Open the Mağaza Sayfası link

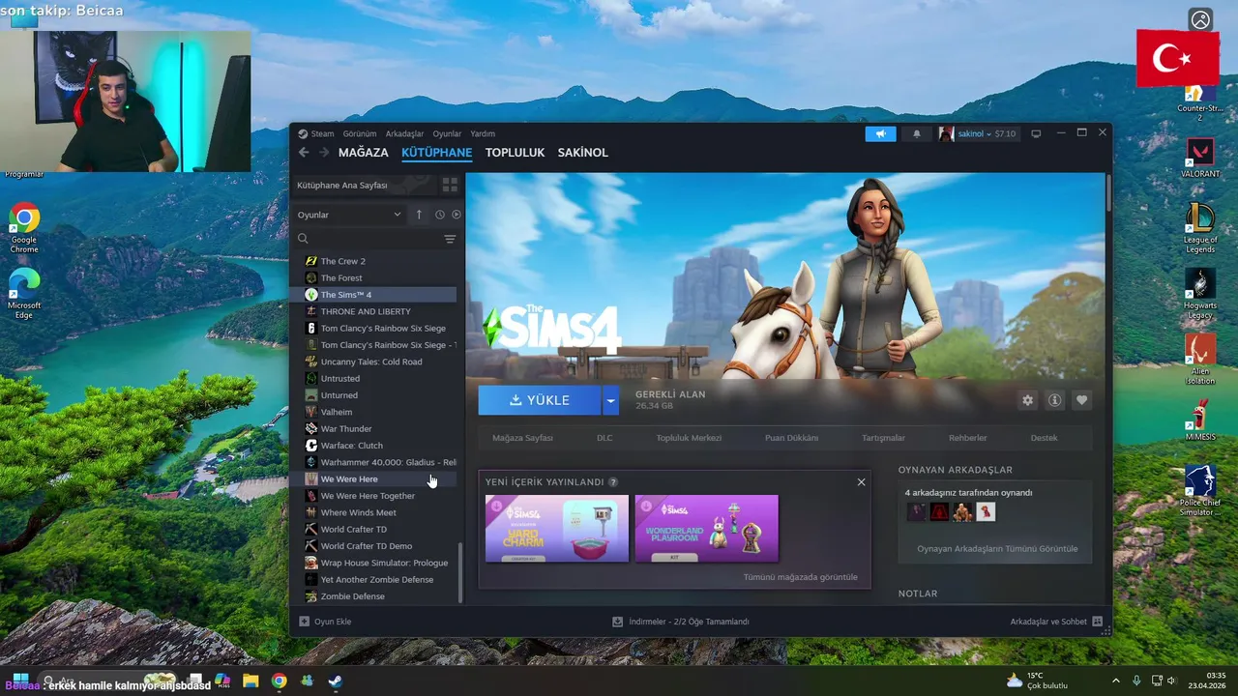(522, 438)
